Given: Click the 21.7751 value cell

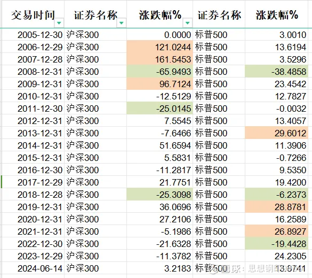Looking at the screenshot, I should (x=159, y=182).
